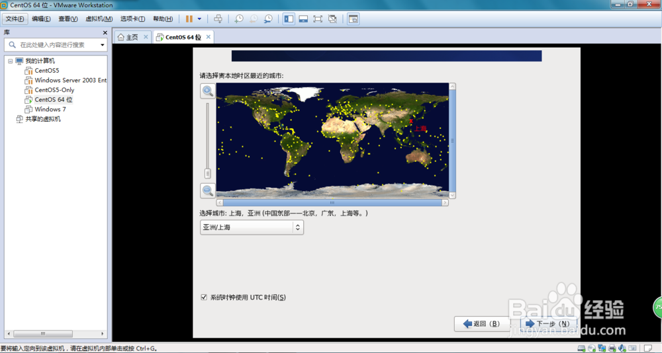Close the library panel with the X
Screen dimensions: 662x353
[105, 32]
